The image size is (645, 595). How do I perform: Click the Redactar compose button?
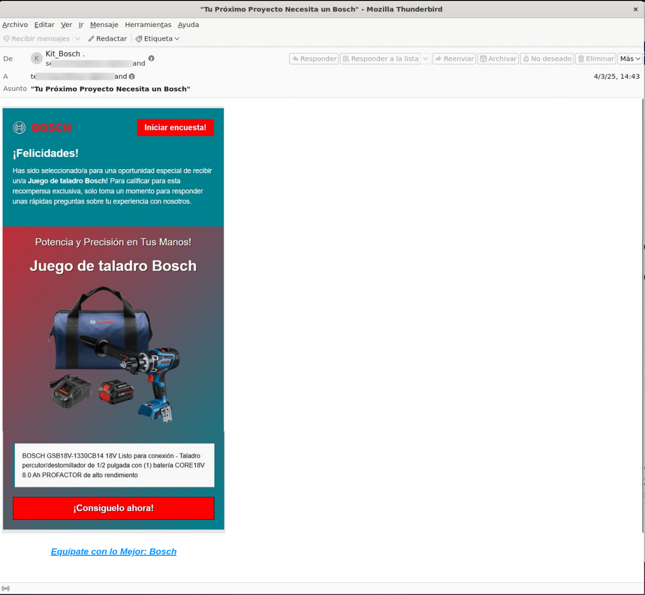(107, 39)
